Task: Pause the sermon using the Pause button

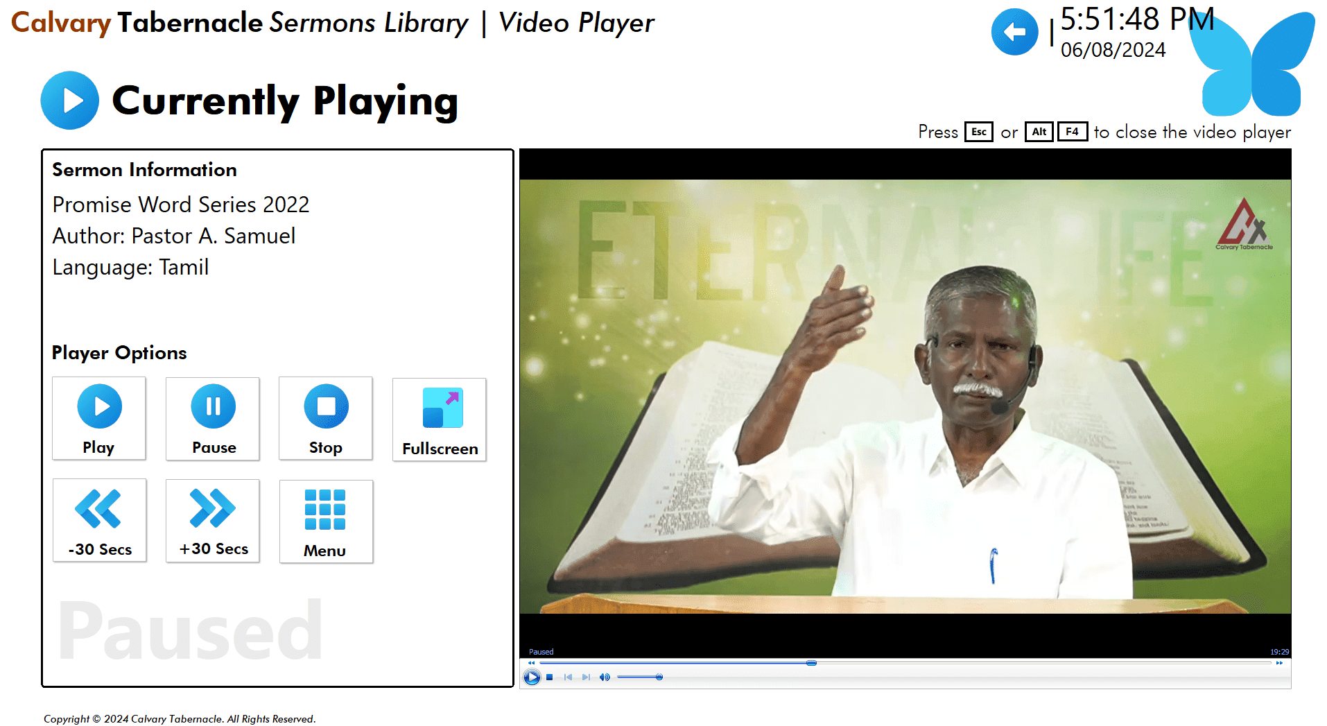Action: (213, 417)
